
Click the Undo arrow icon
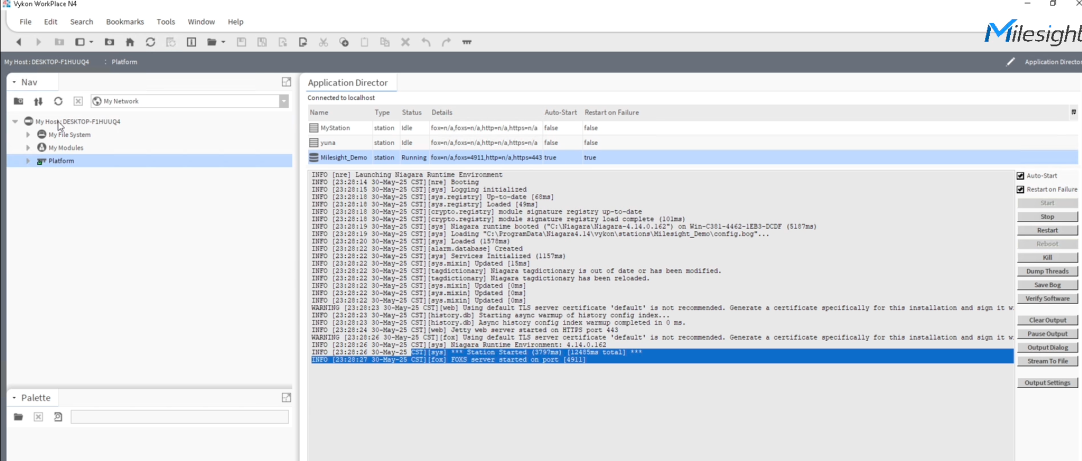(426, 42)
